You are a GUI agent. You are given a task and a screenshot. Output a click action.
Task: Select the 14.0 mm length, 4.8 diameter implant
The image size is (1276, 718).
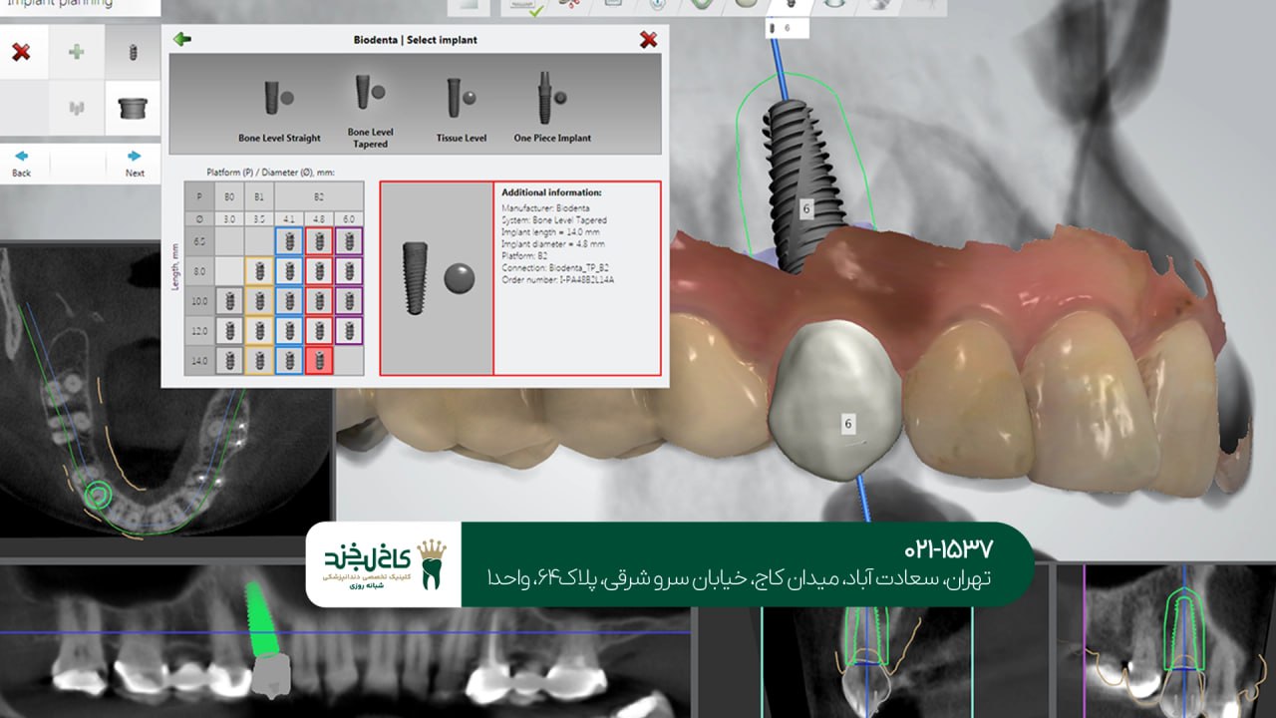pos(319,362)
